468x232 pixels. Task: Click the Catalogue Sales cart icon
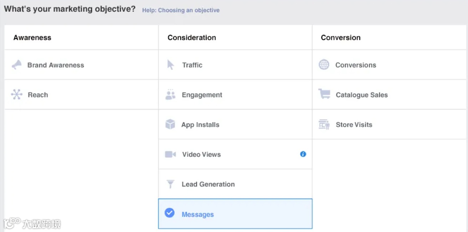324,94
